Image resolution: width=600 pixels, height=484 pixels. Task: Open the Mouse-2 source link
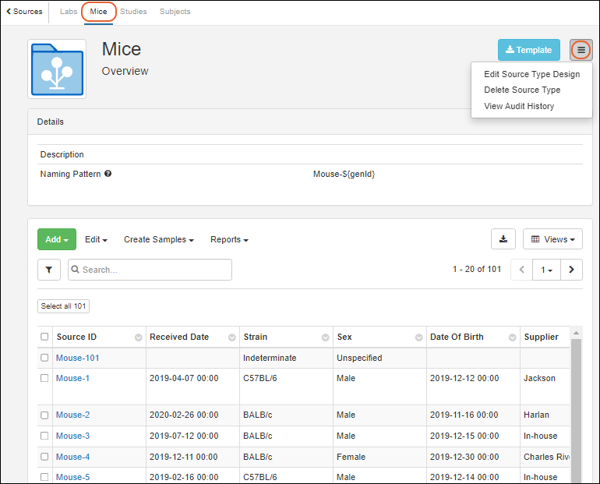(x=72, y=415)
